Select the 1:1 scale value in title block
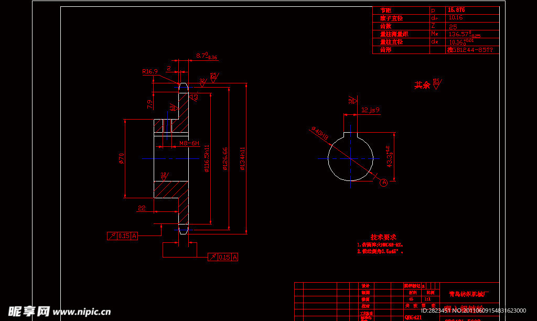This screenshot has width=537, height=321. click(x=427, y=299)
